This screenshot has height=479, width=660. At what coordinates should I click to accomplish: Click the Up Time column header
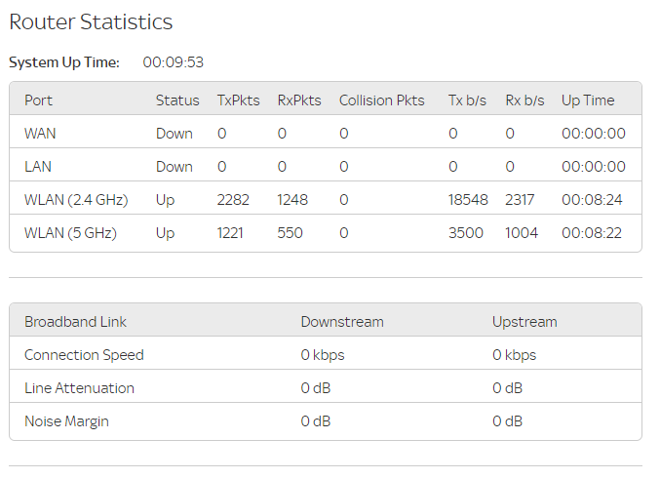pyautogui.click(x=588, y=100)
